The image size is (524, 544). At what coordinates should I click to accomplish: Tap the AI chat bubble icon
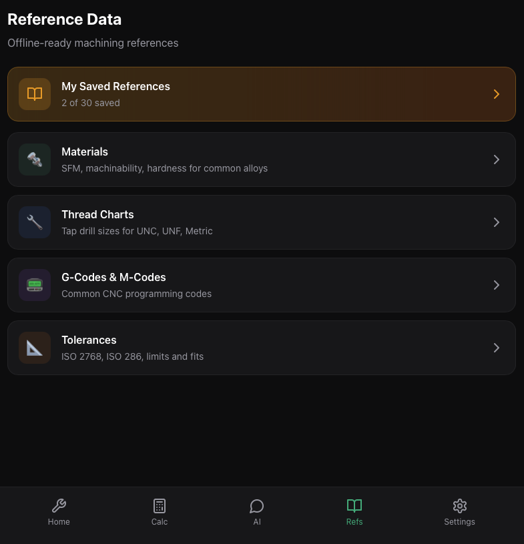(257, 506)
